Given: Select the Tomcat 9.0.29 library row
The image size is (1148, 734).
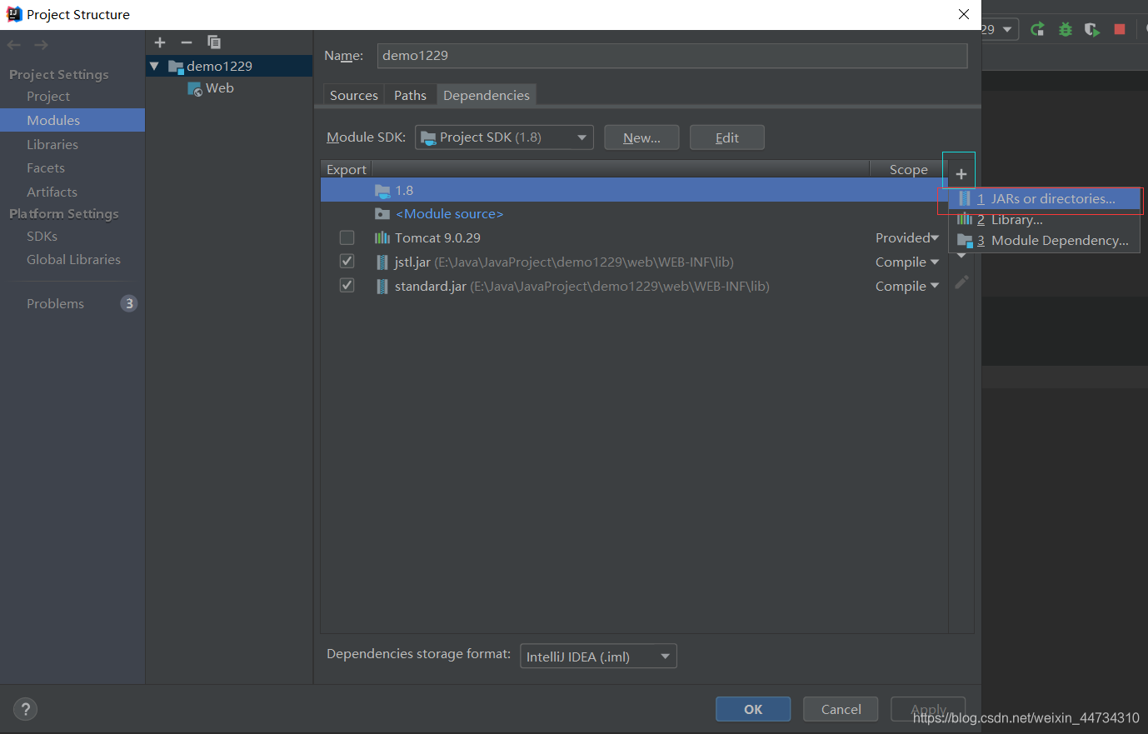Looking at the screenshot, I should 634,237.
